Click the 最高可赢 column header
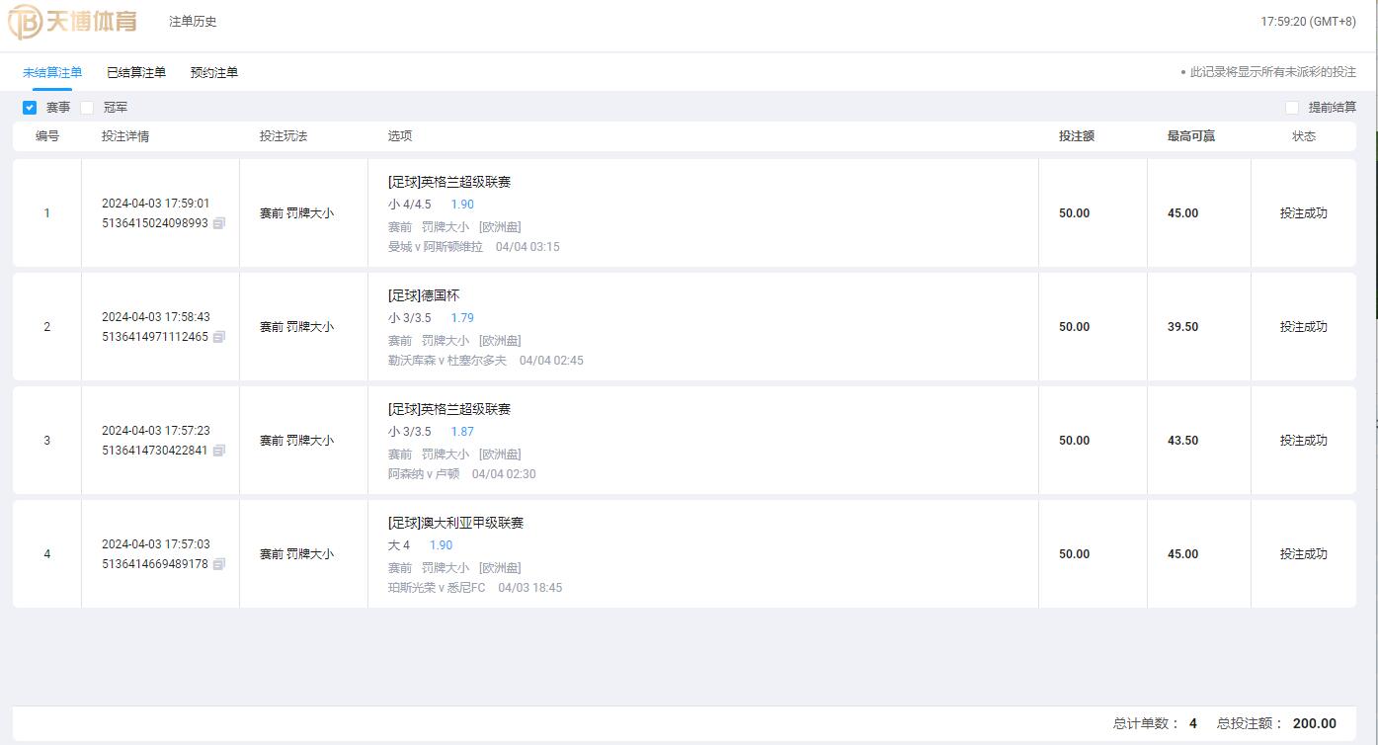 [1190, 136]
